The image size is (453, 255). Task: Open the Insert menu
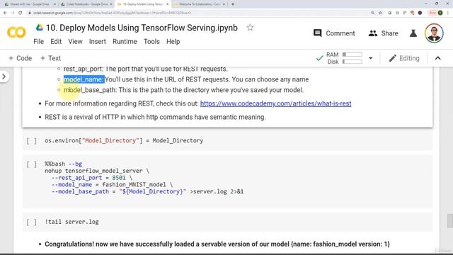pyautogui.click(x=98, y=41)
